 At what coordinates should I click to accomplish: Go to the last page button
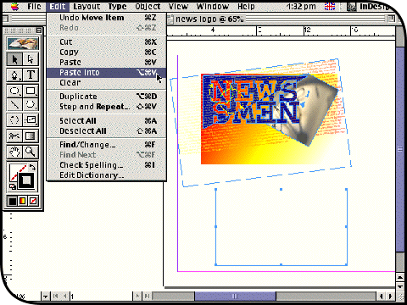pos(148,297)
